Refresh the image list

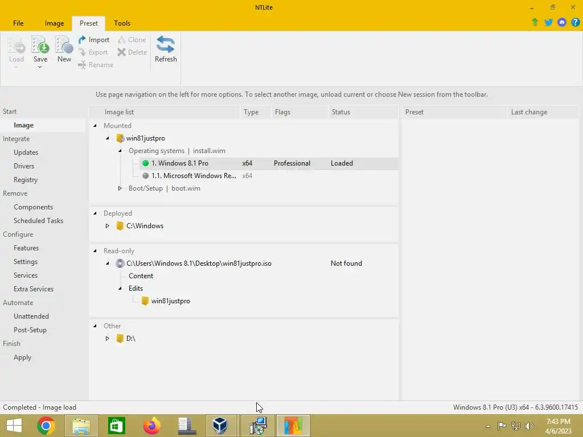pos(166,49)
